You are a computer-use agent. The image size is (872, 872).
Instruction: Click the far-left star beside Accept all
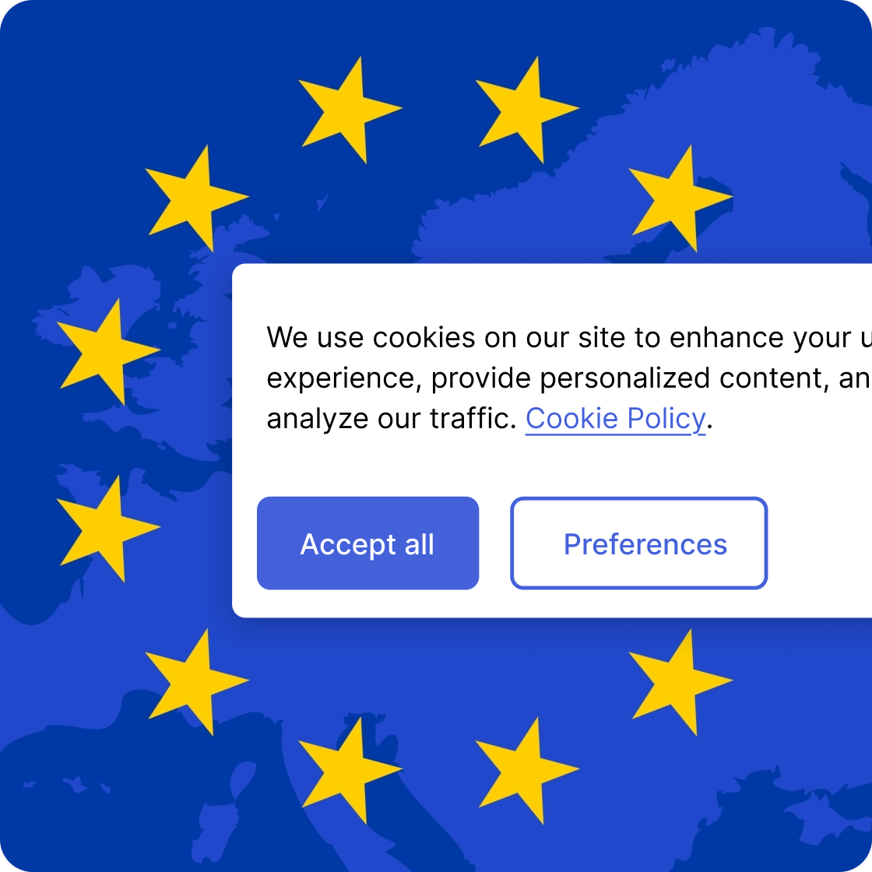point(105,529)
